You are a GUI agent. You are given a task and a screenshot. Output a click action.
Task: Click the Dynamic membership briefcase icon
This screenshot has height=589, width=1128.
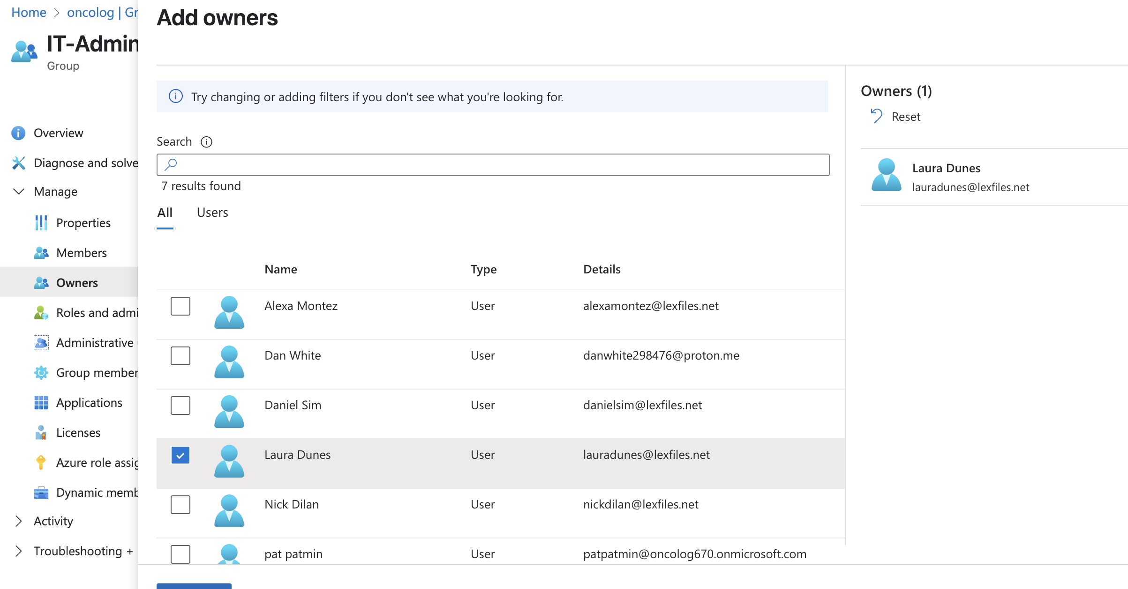(x=41, y=493)
